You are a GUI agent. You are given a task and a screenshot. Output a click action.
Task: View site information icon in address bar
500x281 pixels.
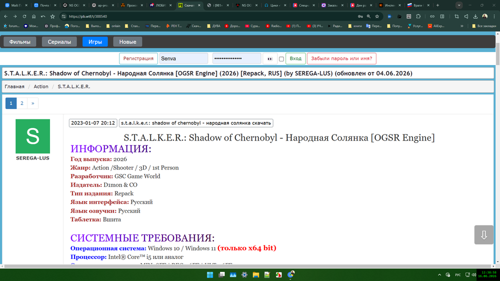click(x=64, y=16)
